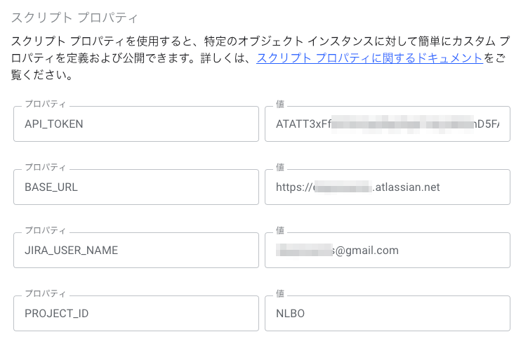Click the 値 label above NLBO
The height and width of the screenshot is (346, 528).
pyautogui.click(x=280, y=293)
